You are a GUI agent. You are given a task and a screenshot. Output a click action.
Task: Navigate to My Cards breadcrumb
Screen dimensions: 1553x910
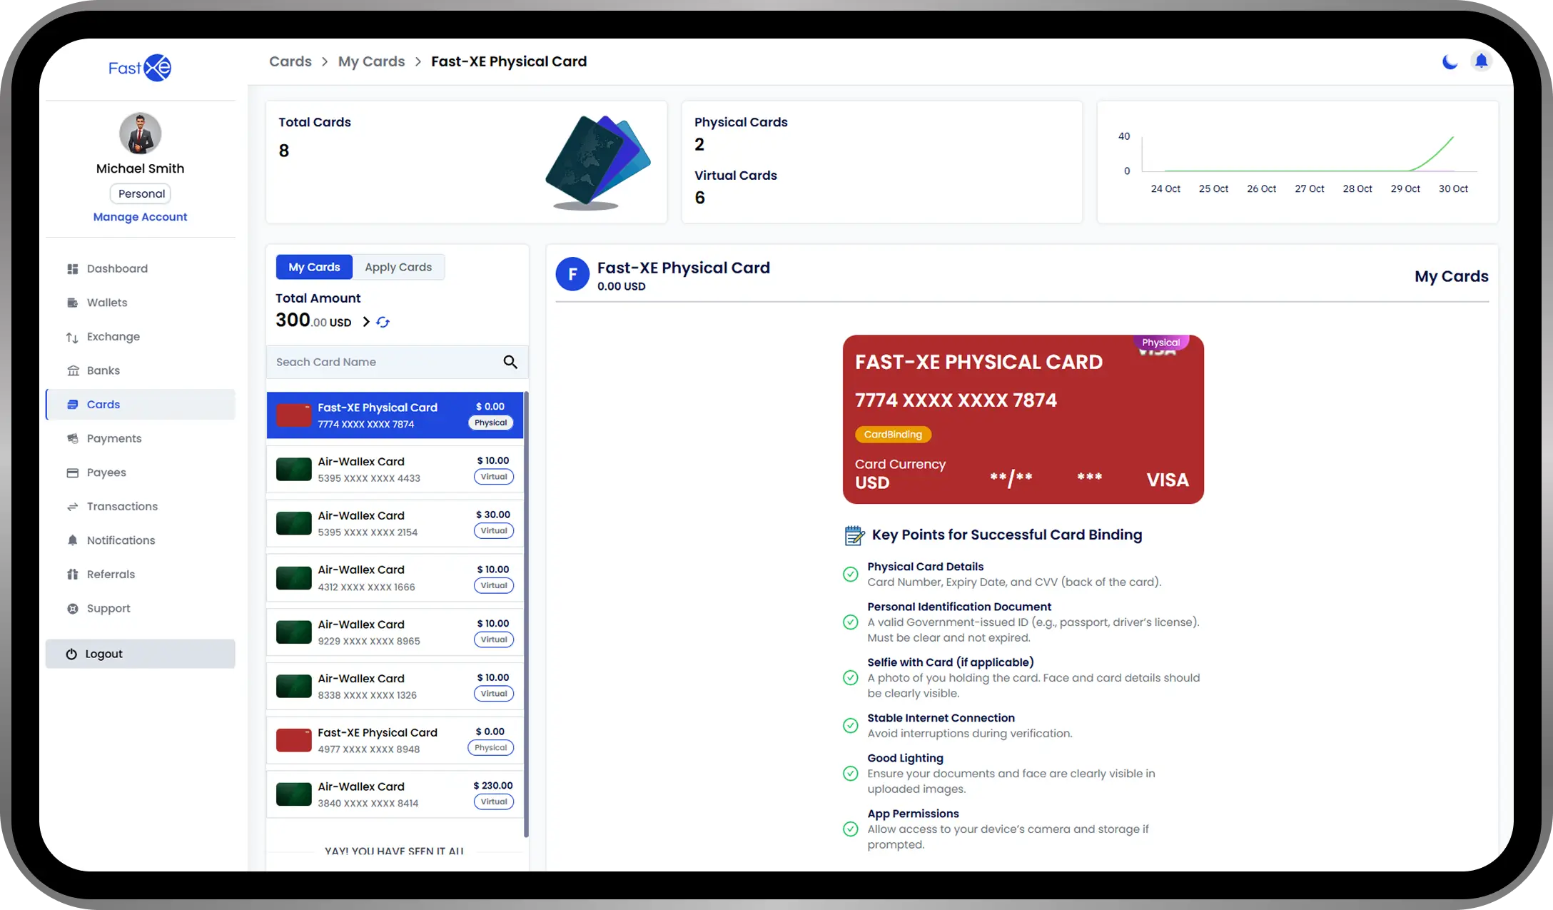(x=371, y=61)
